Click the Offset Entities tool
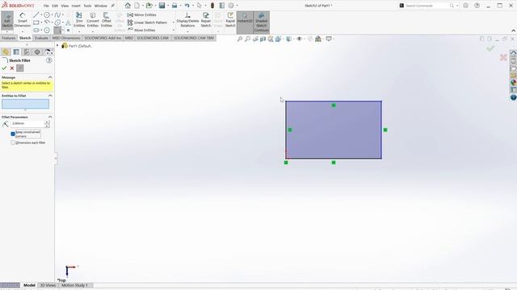Viewport: 517px width, 290px height. [106, 20]
